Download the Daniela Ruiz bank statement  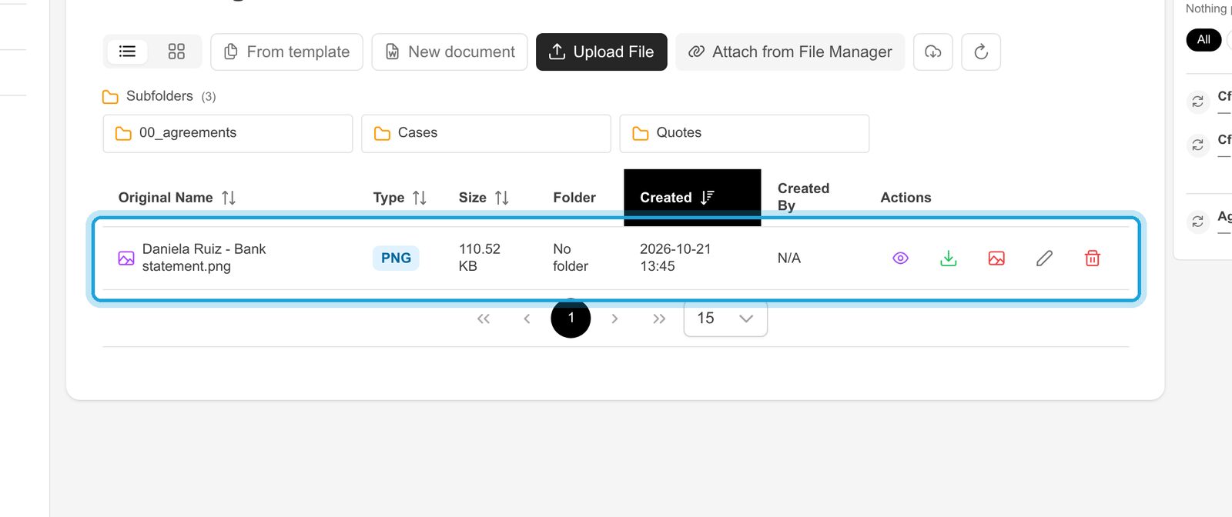coord(949,258)
